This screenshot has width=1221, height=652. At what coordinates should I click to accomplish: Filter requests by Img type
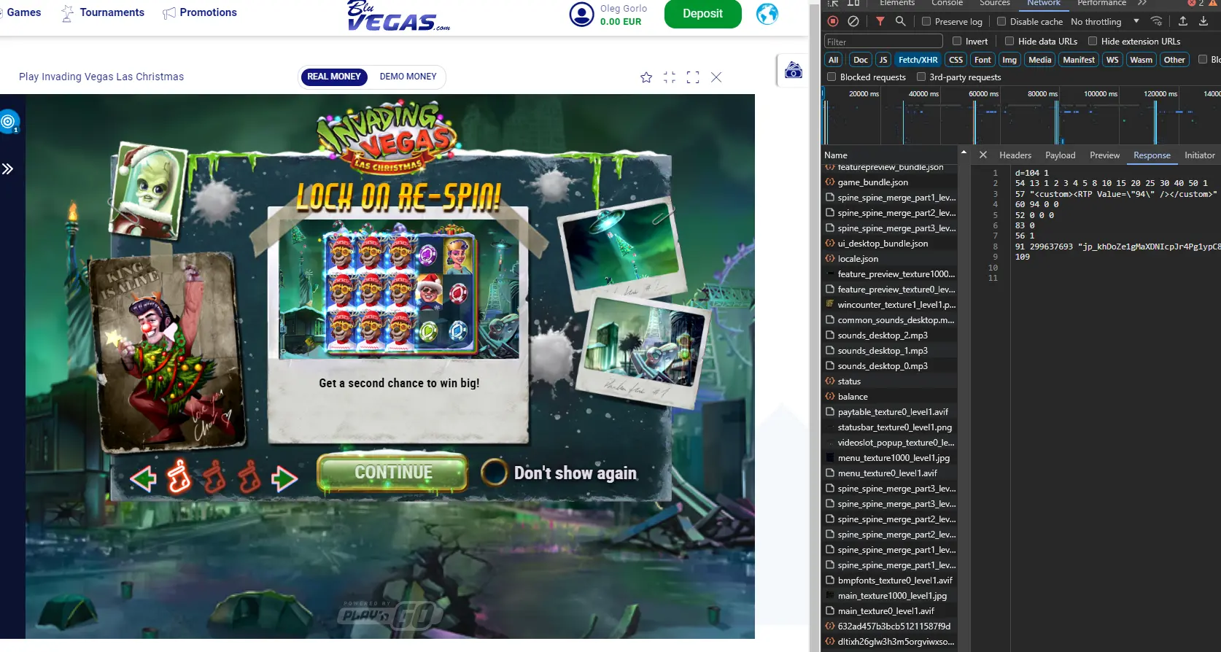pos(1009,60)
